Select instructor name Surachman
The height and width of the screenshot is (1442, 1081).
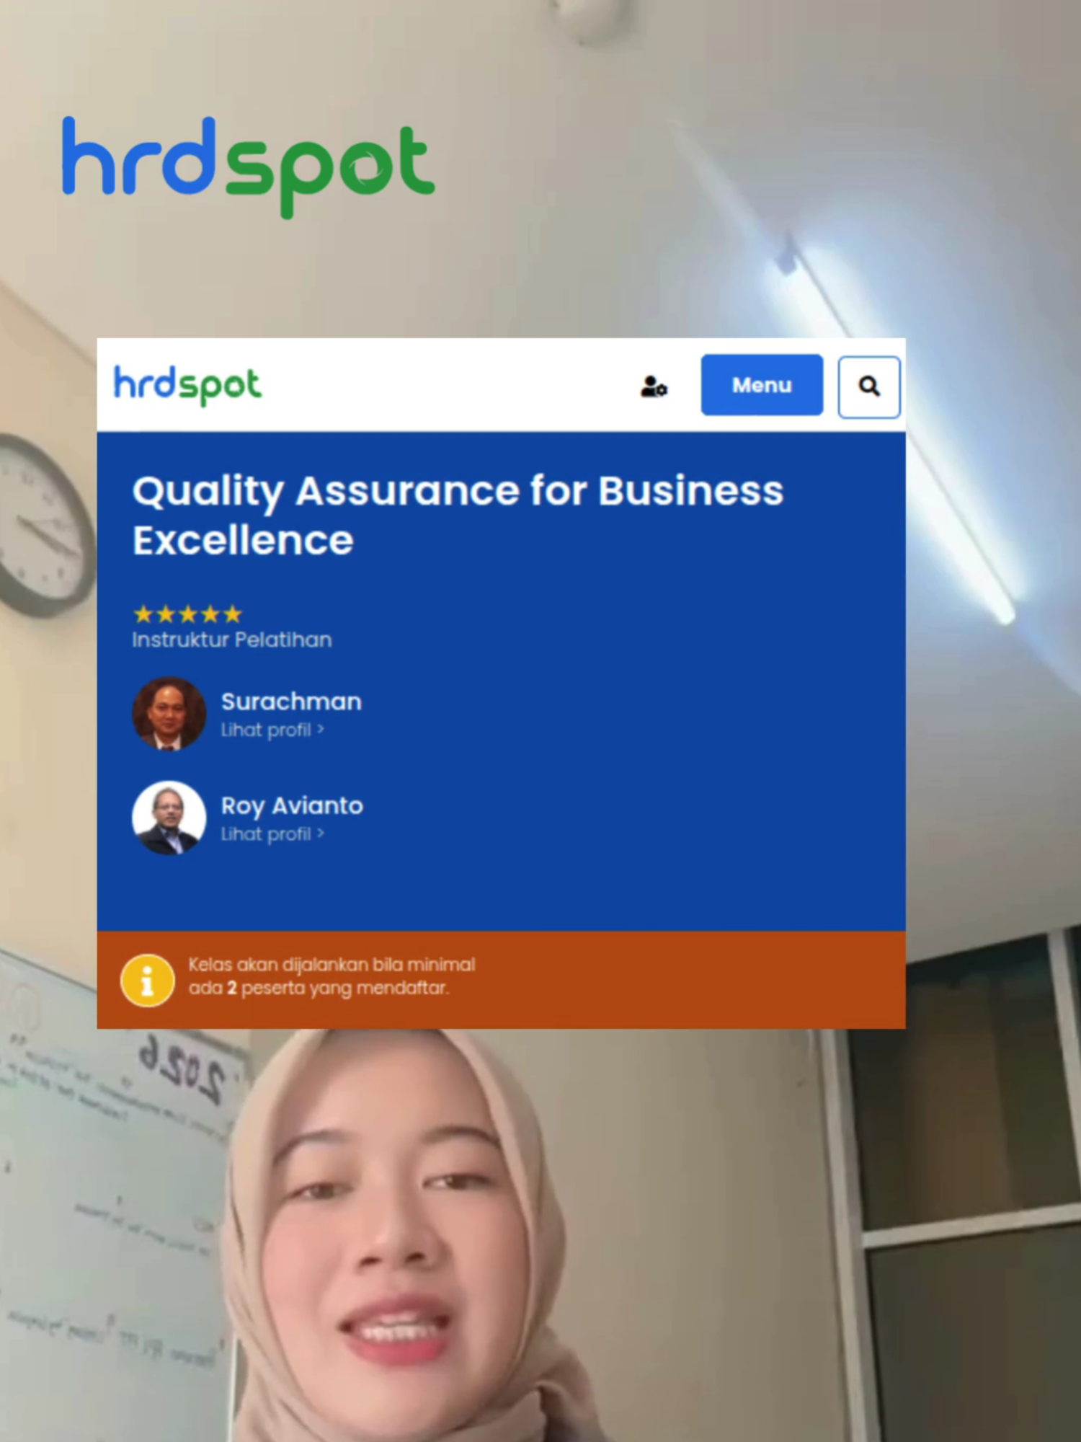291,702
